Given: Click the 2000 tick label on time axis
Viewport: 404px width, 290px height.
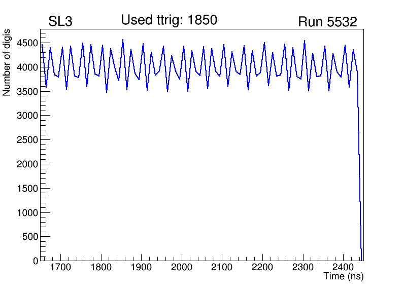Looking at the screenshot, I should click(182, 267).
